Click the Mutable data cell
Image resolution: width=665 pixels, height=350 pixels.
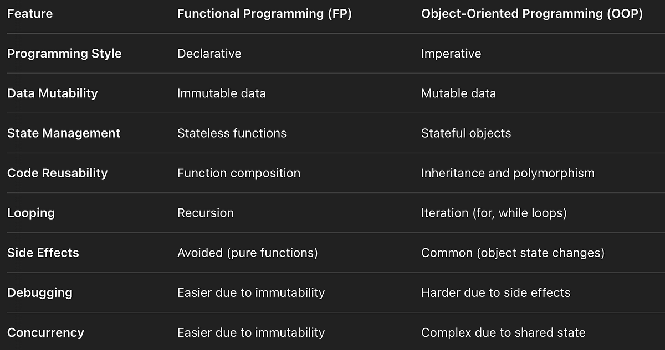pos(458,93)
